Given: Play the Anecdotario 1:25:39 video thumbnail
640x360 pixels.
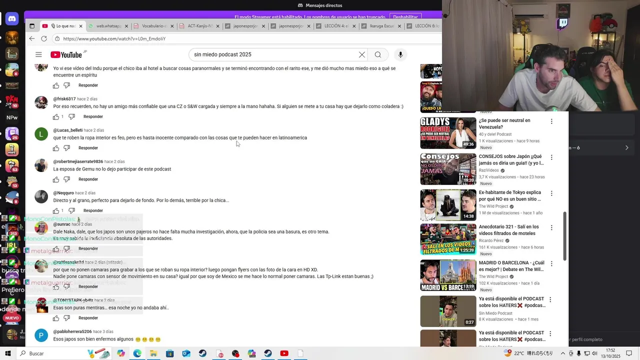Looking at the screenshot, I should coord(448,239).
